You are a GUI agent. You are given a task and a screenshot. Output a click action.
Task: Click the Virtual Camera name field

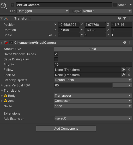(64, 5)
